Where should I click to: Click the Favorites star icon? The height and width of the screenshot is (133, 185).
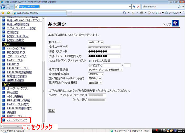pyautogui.click(x=3, y=13)
